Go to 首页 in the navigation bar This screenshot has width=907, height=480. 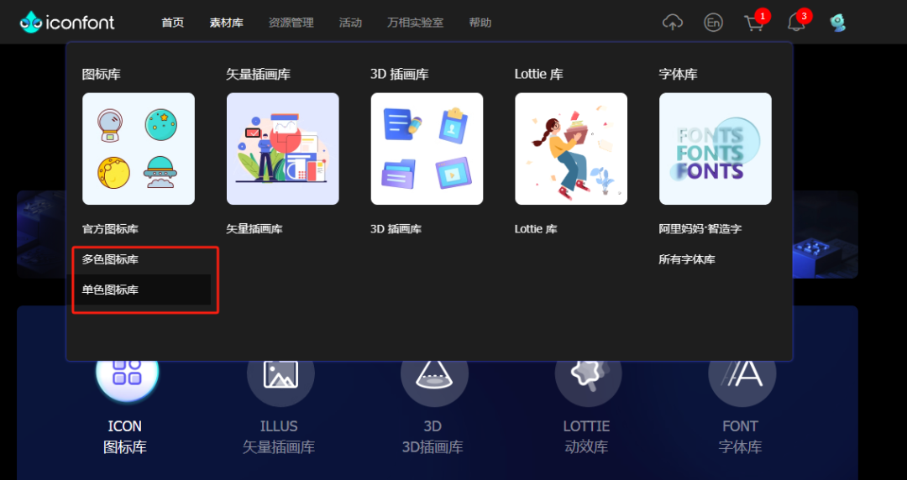click(173, 23)
